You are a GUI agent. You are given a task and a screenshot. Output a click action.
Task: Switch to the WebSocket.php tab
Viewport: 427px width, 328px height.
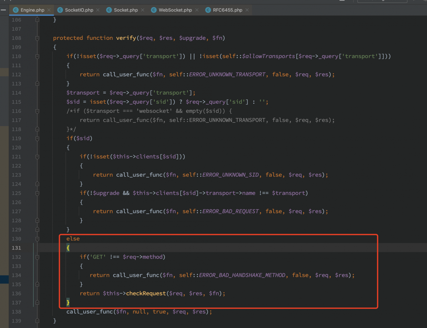tap(175, 10)
